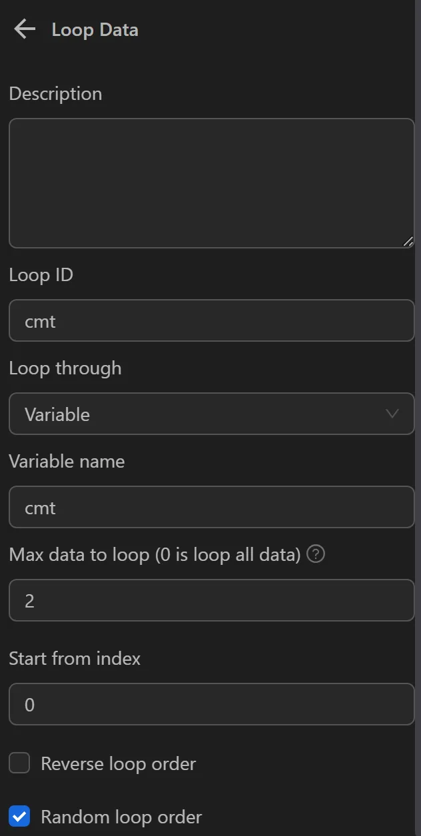The height and width of the screenshot is (836, 421).
Task: Click the arrow icon beside the panel title
Action: pyautogui.click(x=24, y=29)
